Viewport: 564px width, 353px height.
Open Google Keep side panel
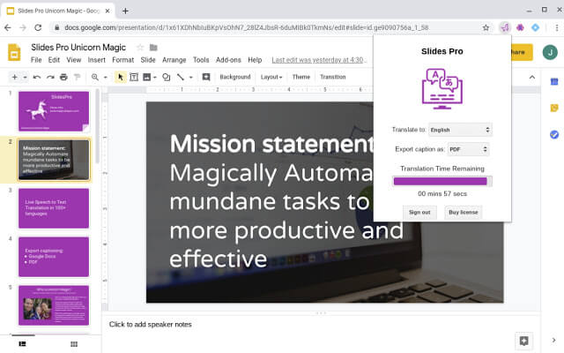click(x=554, y=108)
